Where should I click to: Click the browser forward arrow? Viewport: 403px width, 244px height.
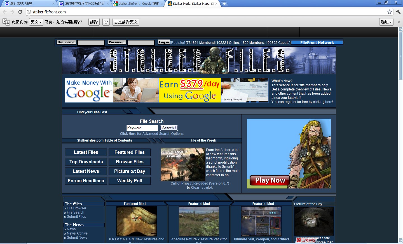12,12
